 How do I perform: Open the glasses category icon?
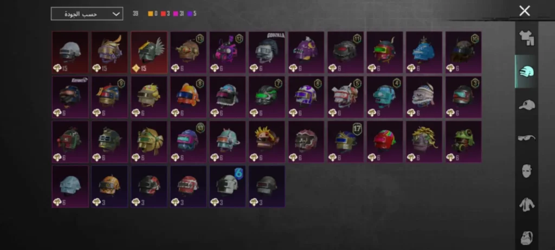[526, 137]
